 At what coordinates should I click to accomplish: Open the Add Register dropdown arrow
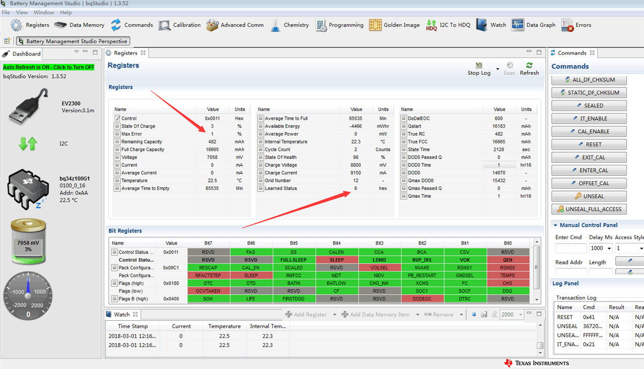coord(334,315)
